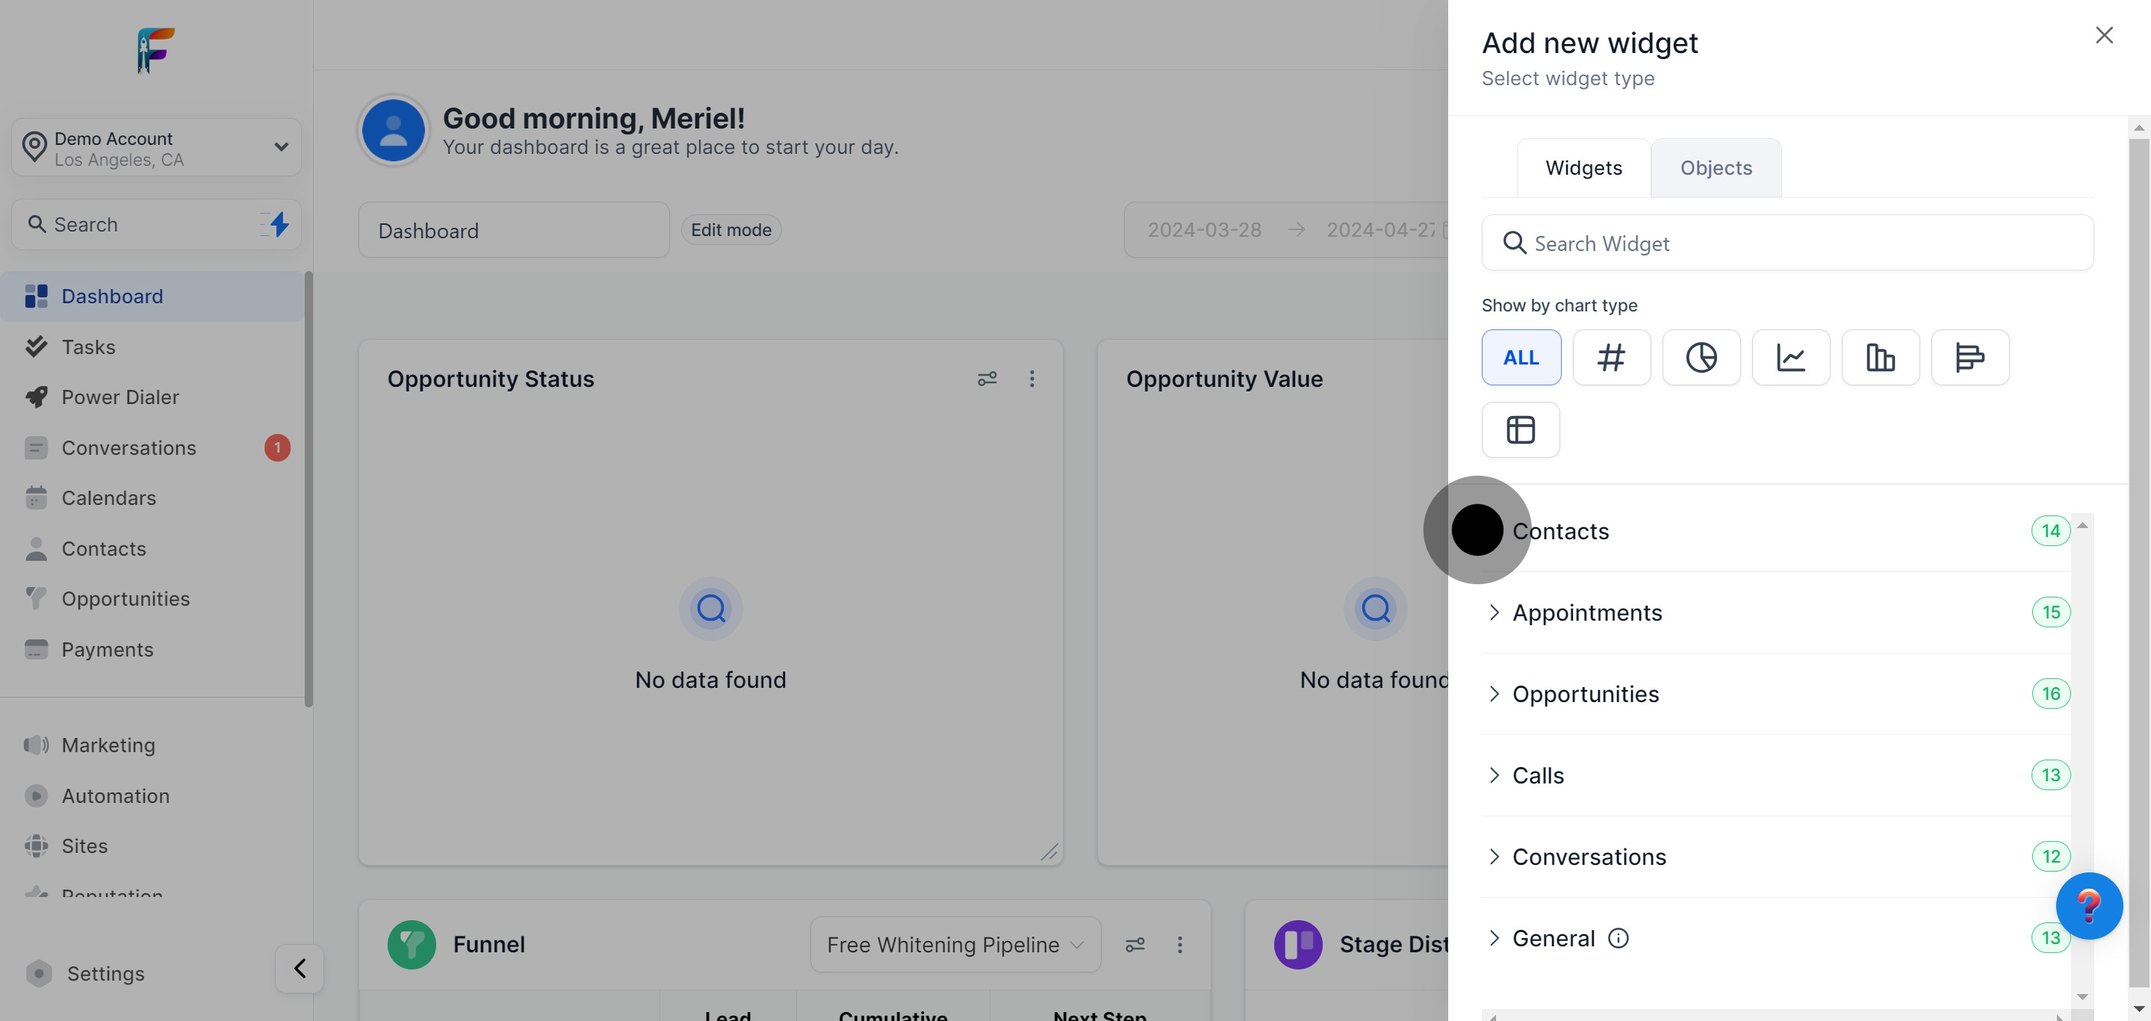The width and height of the screenshot is (2151, 1021).
Task: Click the quick actions lightning bolt icon
Action: (x=279, y=224)
